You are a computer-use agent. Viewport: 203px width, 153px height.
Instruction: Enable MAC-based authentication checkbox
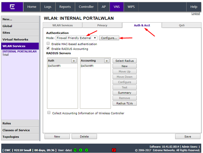pos(48,43)
